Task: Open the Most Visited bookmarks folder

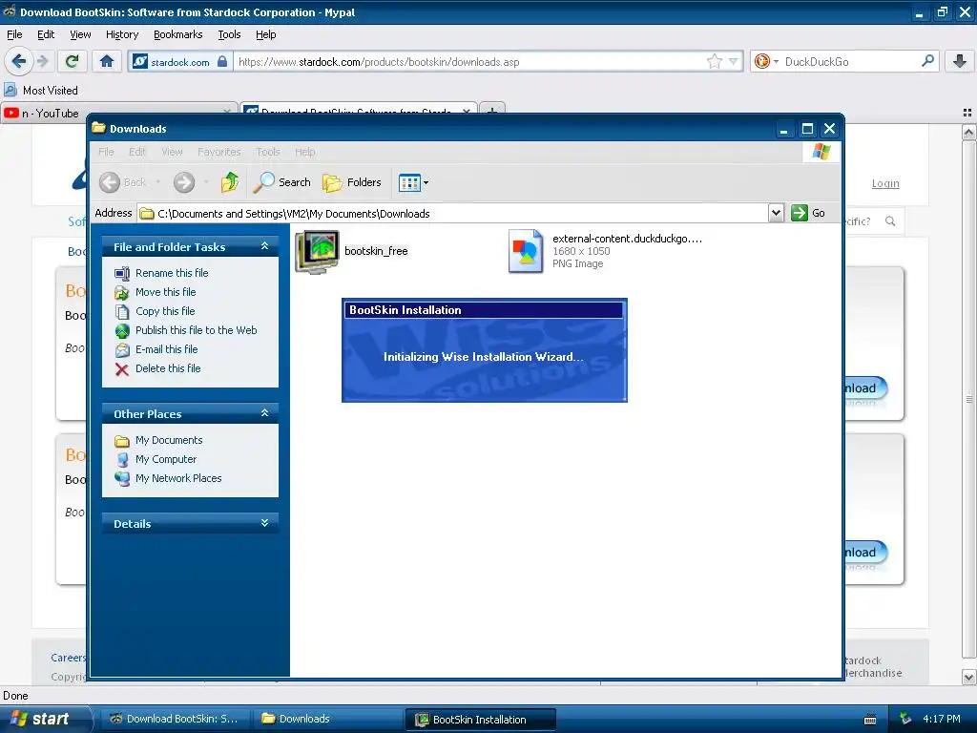Action: (41, 91)
